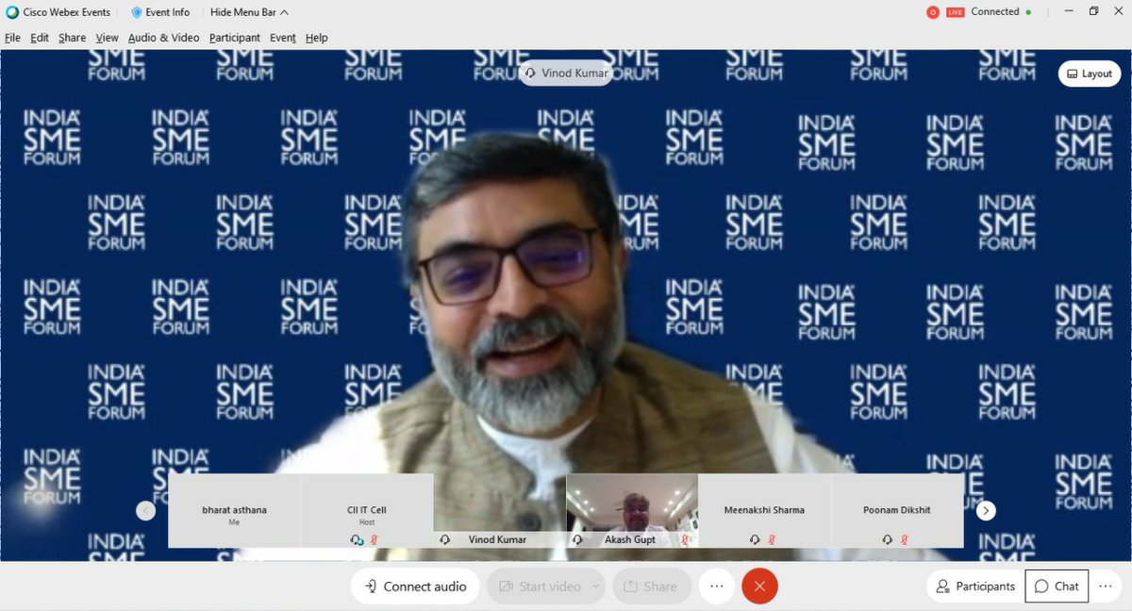Expand the Start video options arrow
This screenshot has height=611, width=1132.
pos(595,586)
